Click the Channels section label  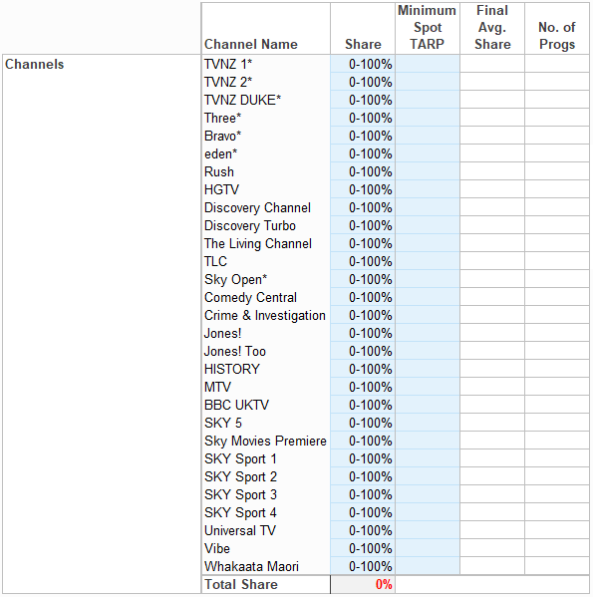tap(34, 64)
